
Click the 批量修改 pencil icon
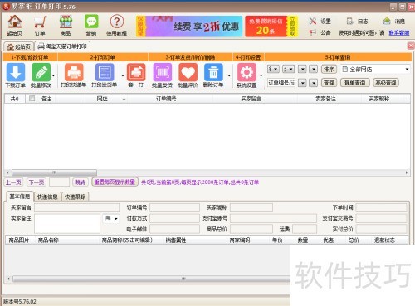[x=41, y=72]
